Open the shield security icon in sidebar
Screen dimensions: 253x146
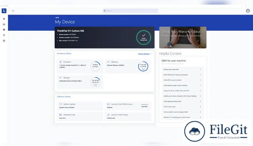pos(4,35)
